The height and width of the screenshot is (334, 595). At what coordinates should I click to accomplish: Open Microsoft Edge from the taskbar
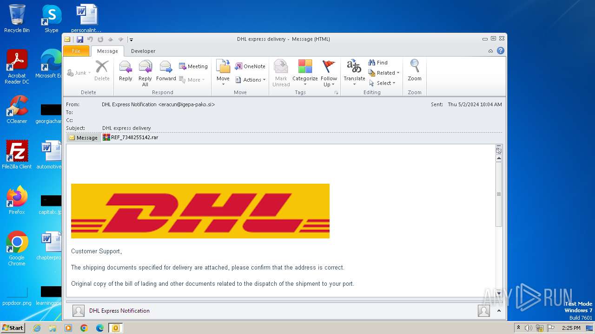click(99, 328)
